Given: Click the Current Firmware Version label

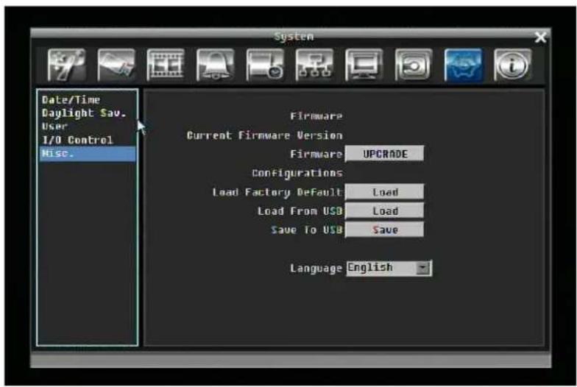Looking at the screenshot, I should 265,135.
